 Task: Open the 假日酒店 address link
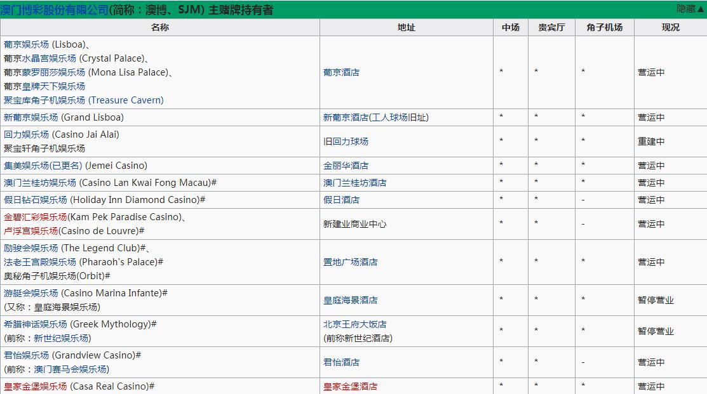[341, 199]
